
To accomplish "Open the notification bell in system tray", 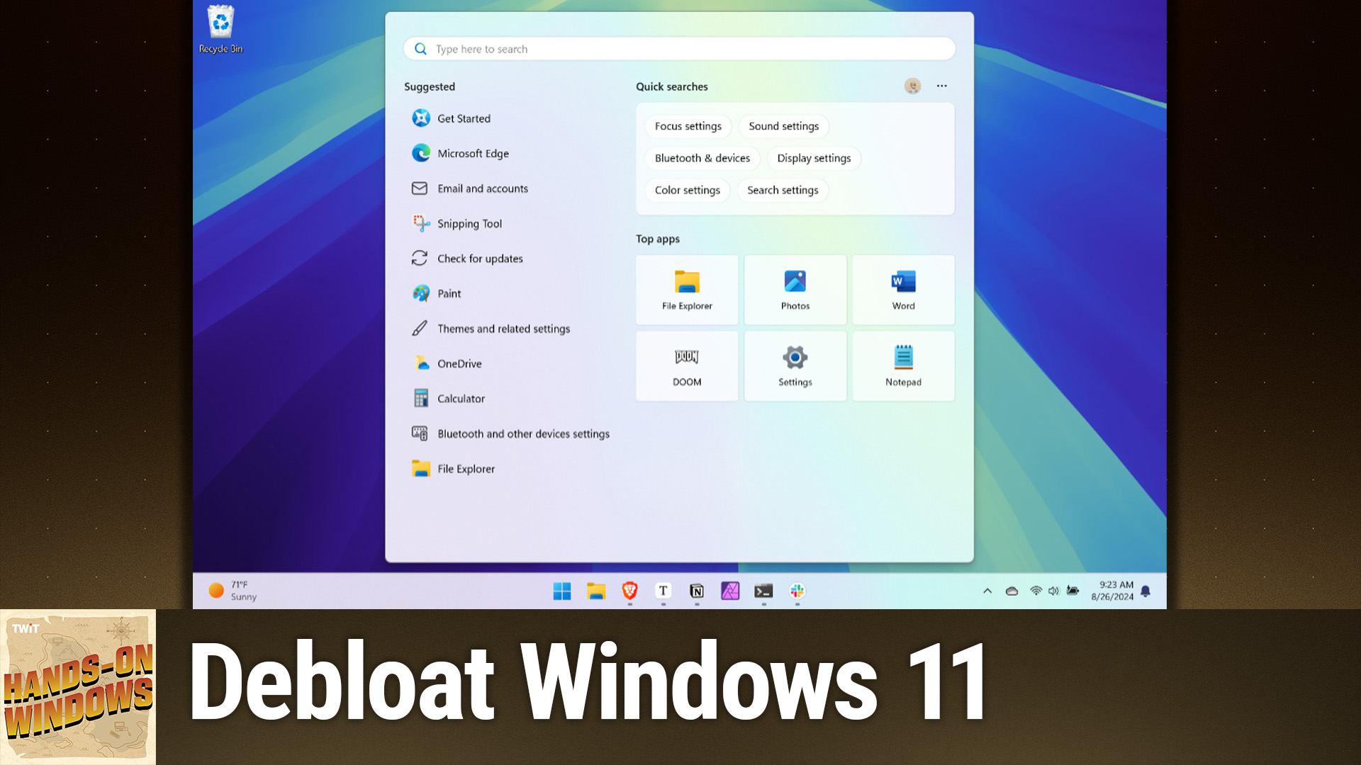I will tap(1146, 591).
